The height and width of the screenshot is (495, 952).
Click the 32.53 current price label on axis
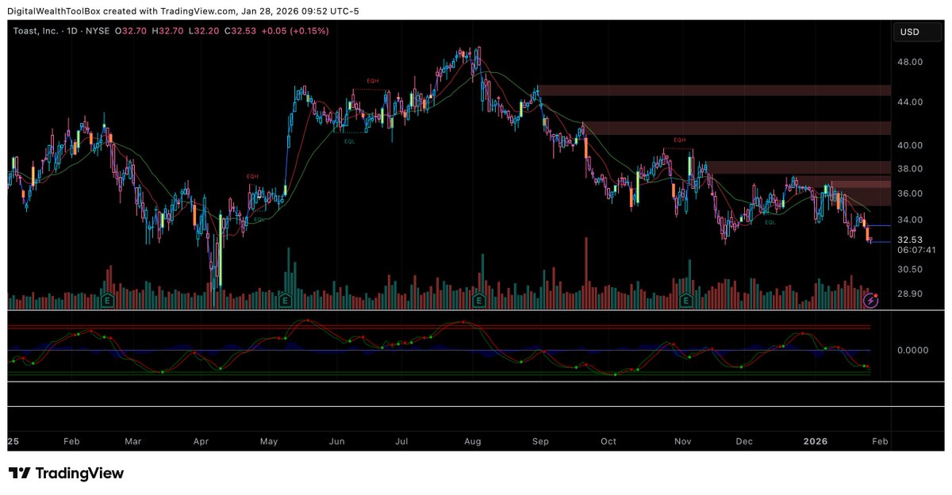click(910, 240)
